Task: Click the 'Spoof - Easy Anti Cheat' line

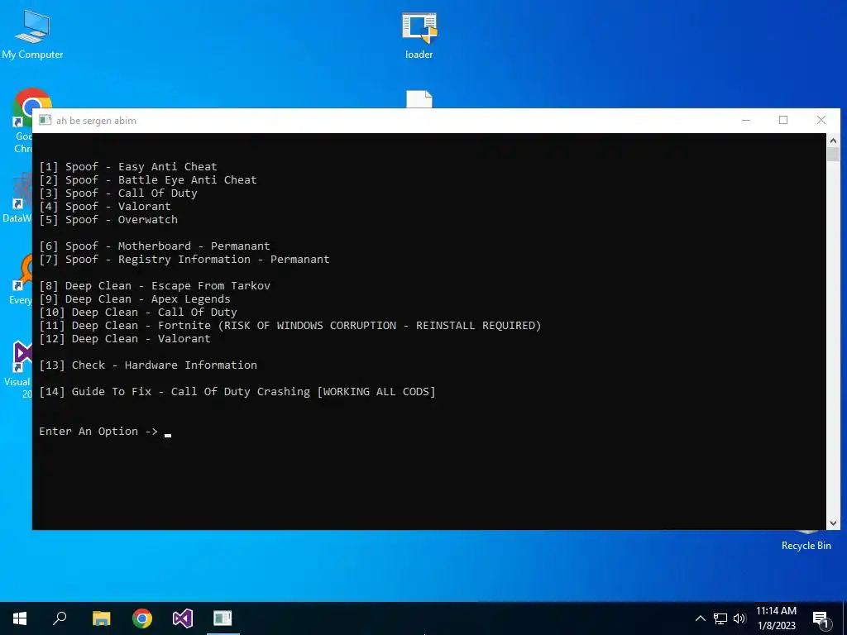Action: pos(128,167)
